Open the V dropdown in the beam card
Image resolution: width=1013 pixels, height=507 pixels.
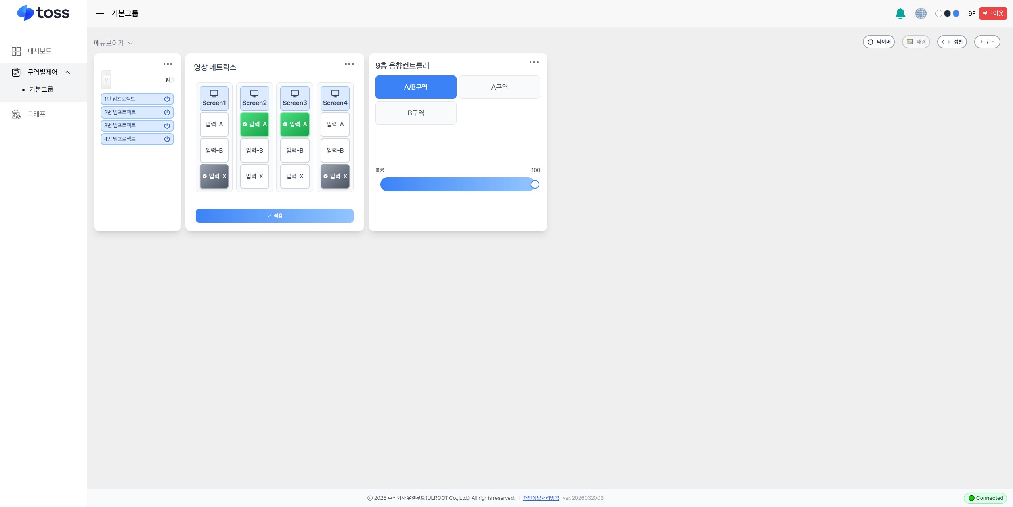coord(106,80)
